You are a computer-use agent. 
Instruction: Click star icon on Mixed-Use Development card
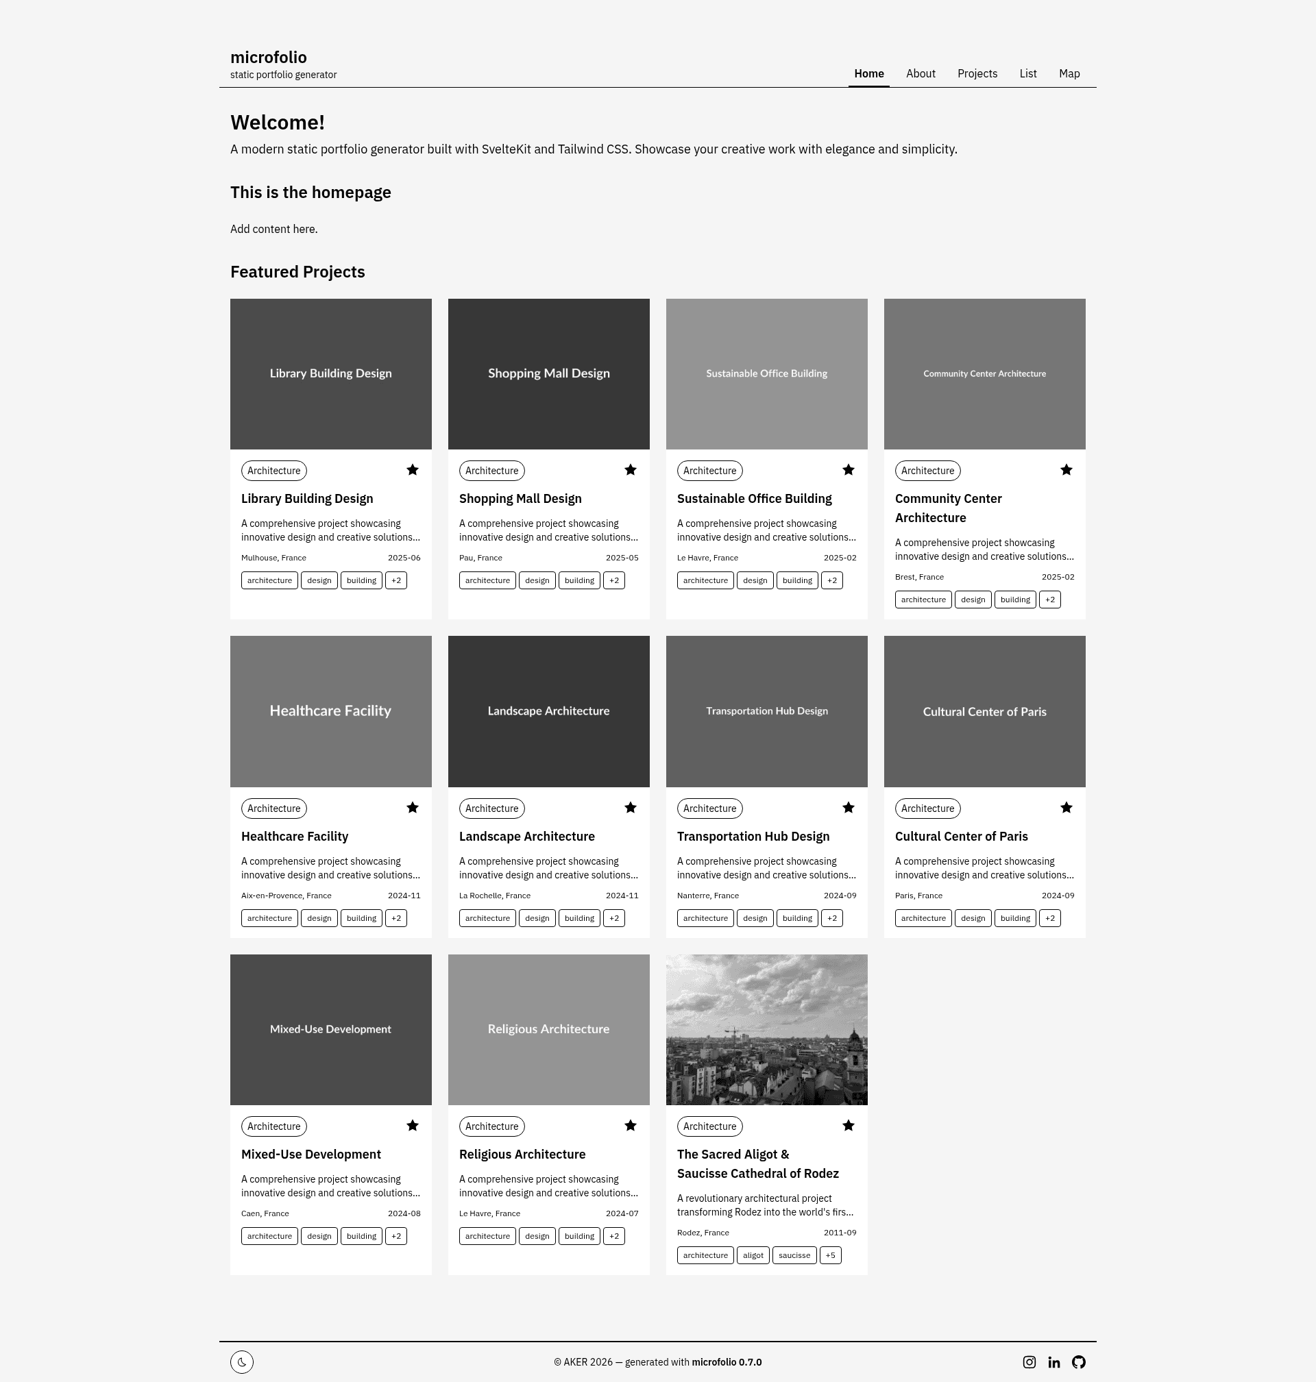[413, 1125]
